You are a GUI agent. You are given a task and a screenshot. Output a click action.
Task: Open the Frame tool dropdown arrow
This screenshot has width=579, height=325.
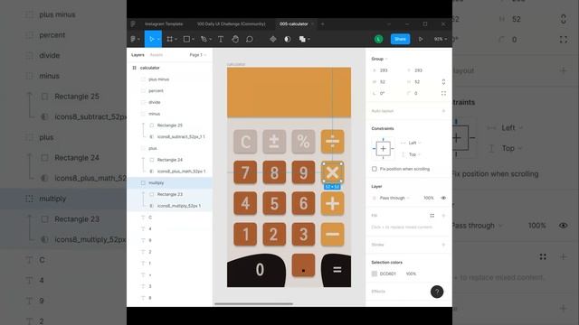176,40
